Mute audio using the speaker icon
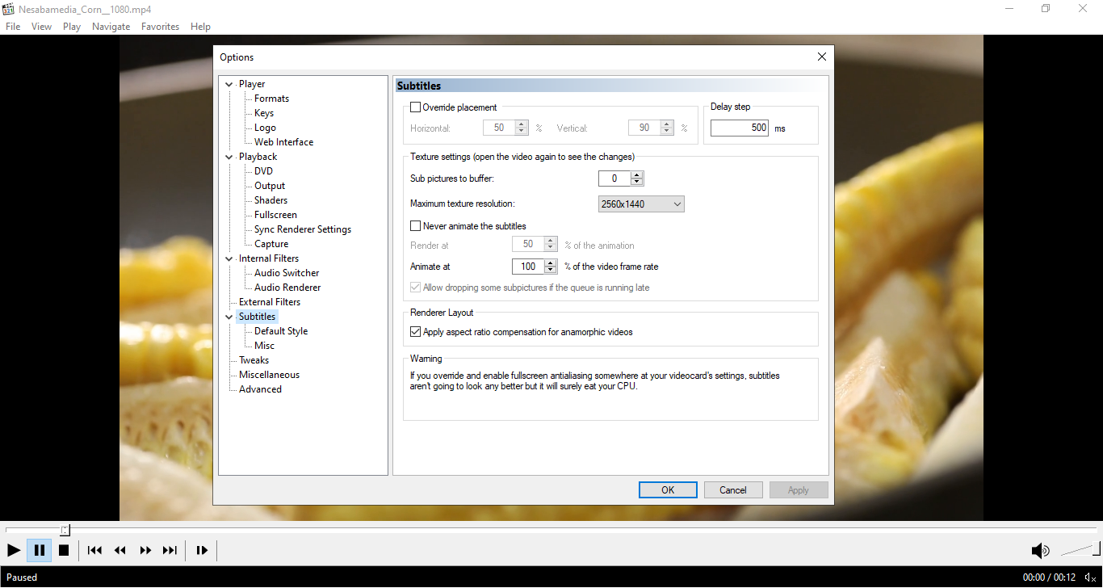The height and width of the screenshot is (588, 1103). (x=1040, y=551)
